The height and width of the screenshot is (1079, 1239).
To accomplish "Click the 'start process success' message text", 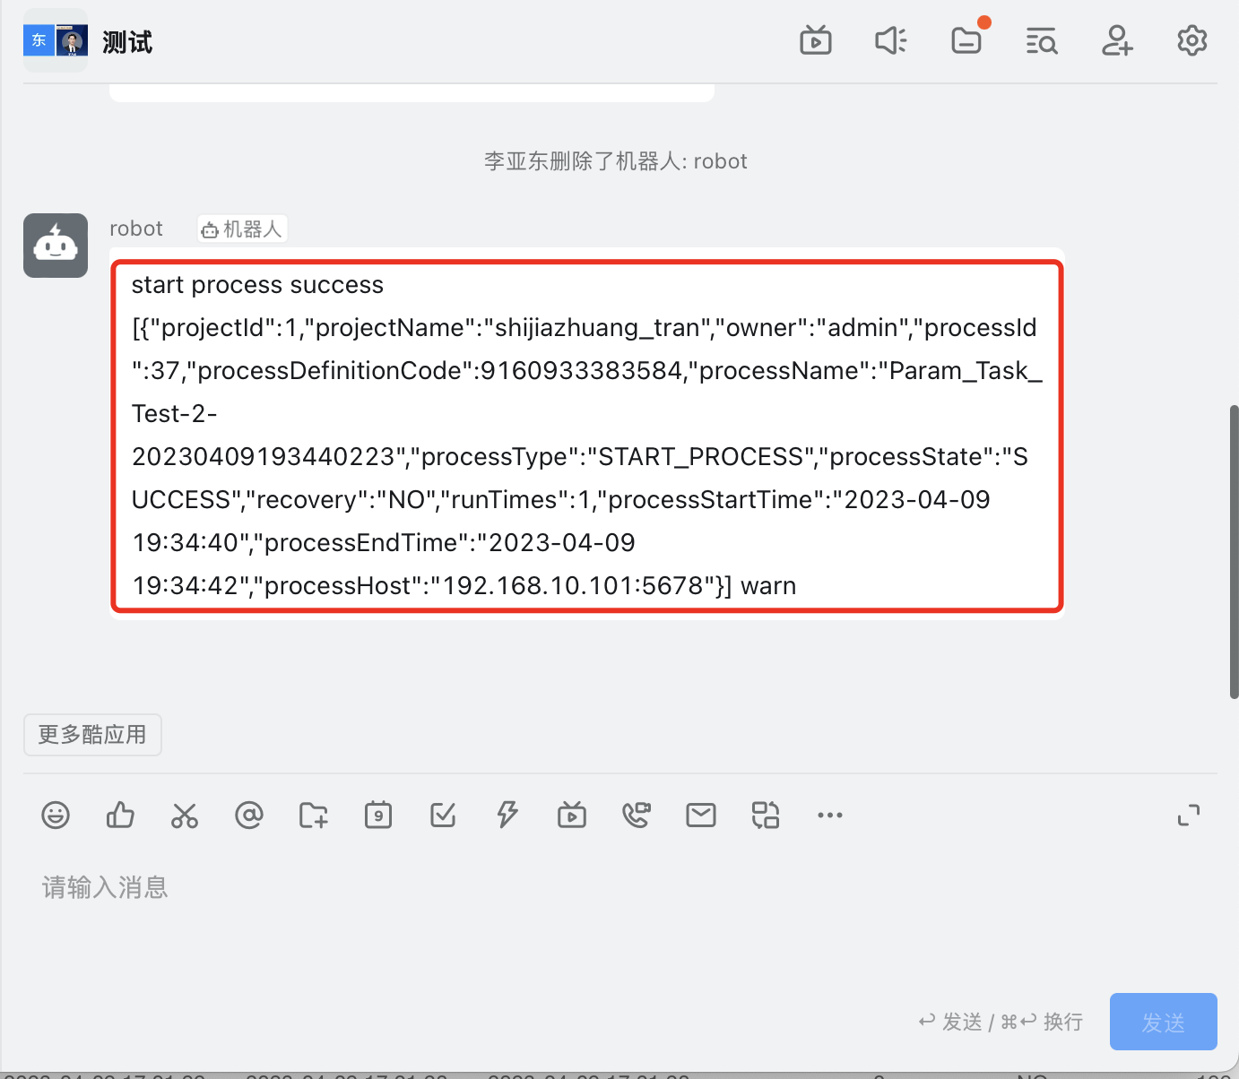I will 258,285.
